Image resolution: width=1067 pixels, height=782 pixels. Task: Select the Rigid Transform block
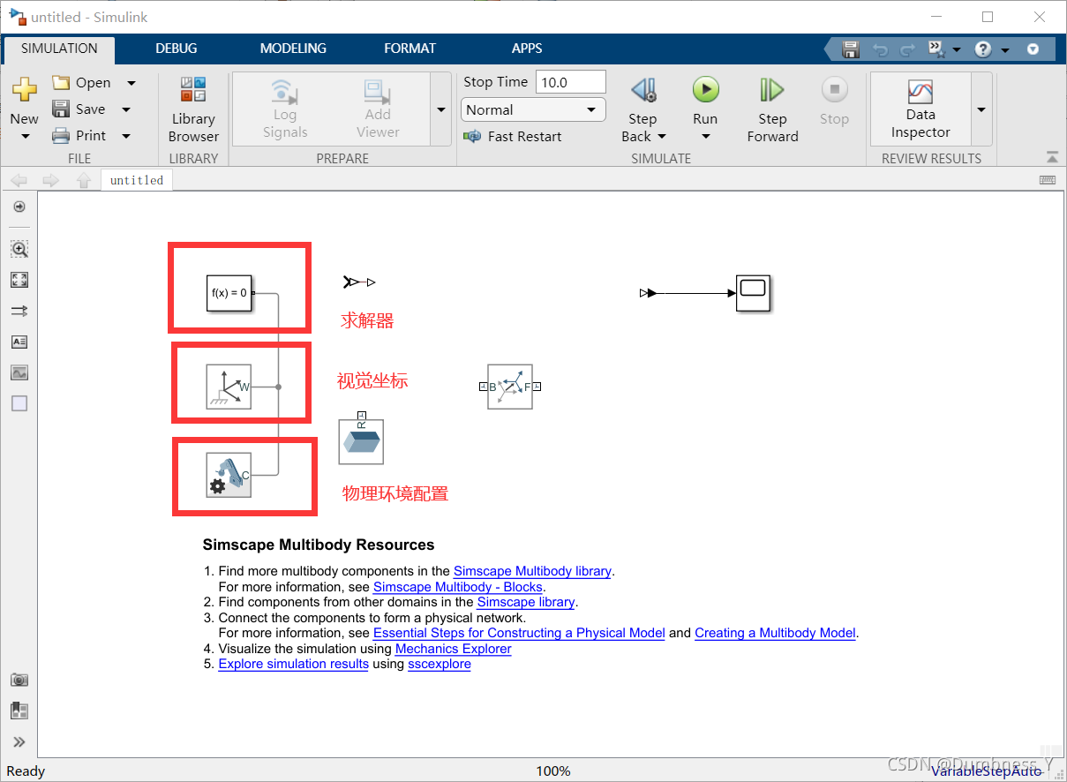pos(510,387)
